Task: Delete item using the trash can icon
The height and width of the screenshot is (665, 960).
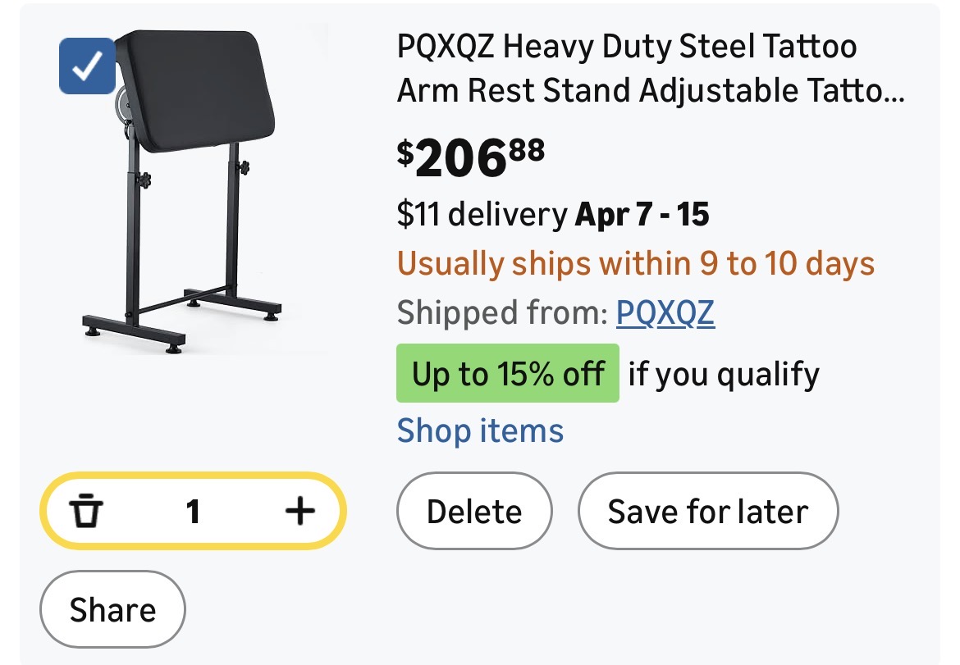Action: [85, 512]
